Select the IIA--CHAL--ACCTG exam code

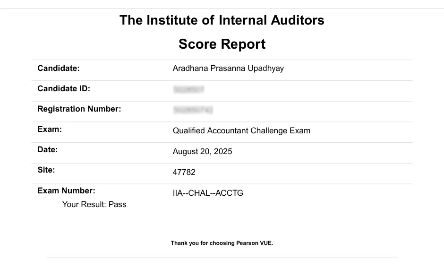(208, 193)
